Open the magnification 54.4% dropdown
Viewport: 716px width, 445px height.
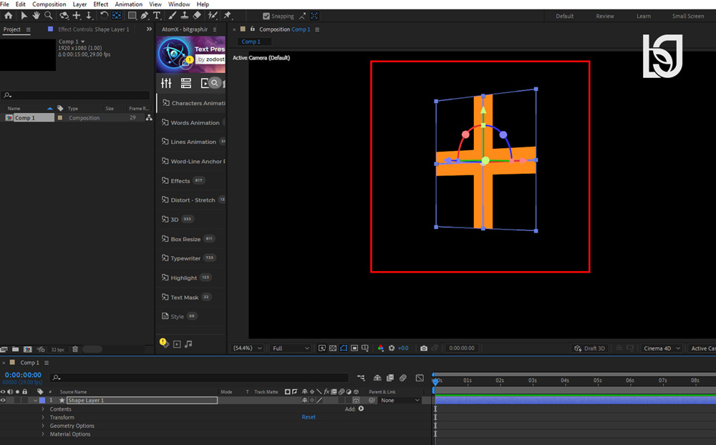click(247, 348)
